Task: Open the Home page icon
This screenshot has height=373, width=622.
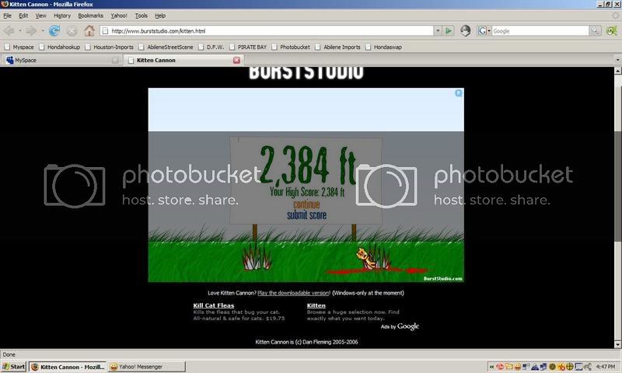Action: [89, 30]
